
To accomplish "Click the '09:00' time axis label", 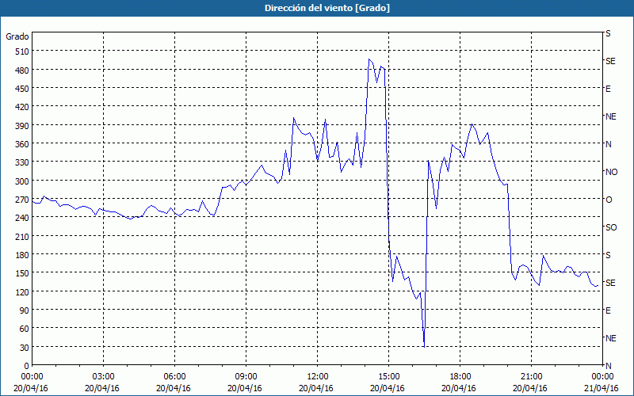I will pyautogui.click(x=246, y=377).
